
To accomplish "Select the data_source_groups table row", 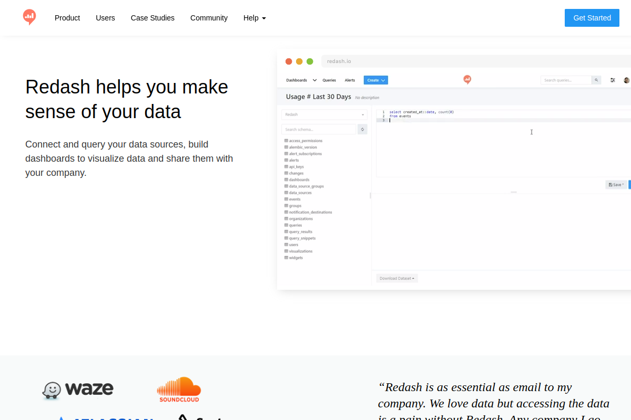I will coord(304,186).
